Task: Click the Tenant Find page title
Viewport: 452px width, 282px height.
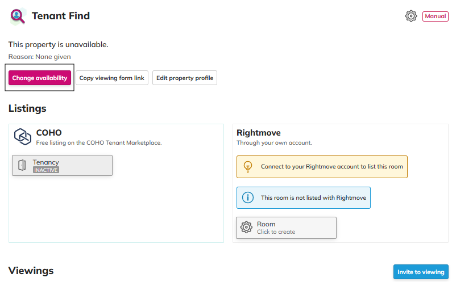Action: pyautogui.click(x=61, y=16)
